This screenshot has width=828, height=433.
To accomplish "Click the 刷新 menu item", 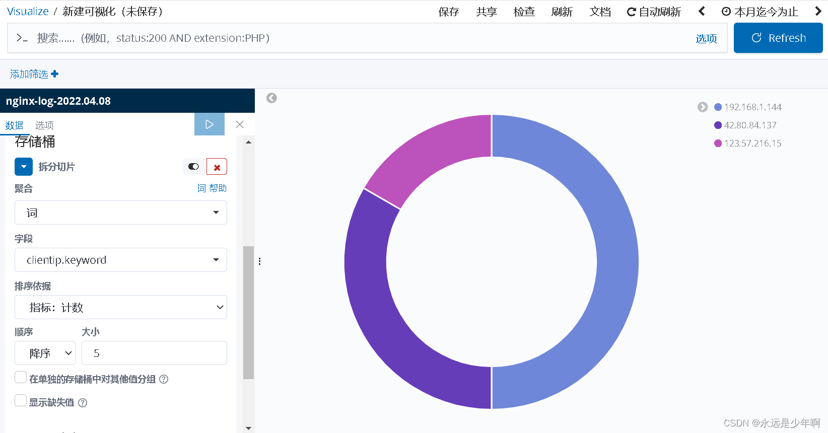I will click(562, 12).
